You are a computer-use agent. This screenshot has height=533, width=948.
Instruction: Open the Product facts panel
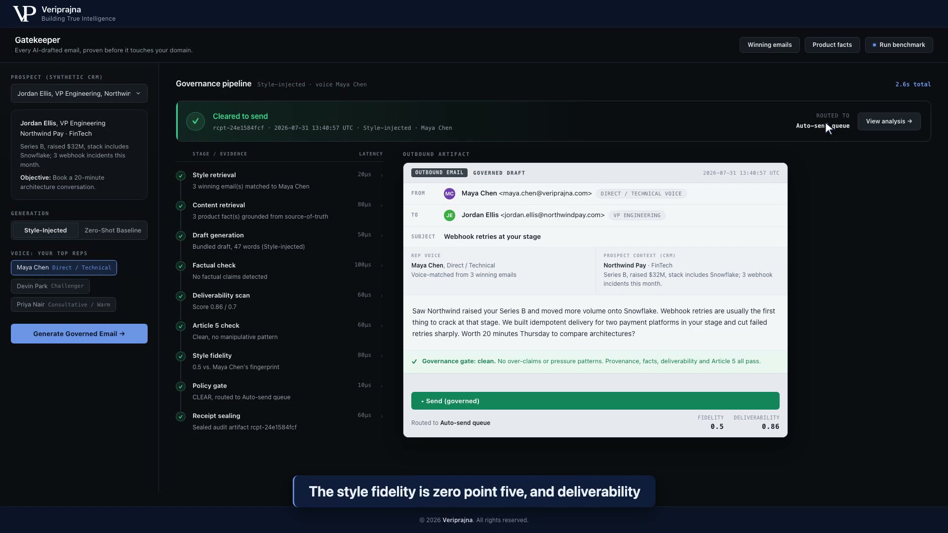(x=832, y=45)
